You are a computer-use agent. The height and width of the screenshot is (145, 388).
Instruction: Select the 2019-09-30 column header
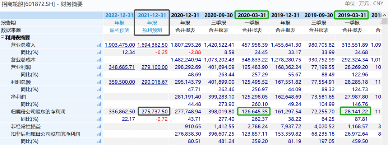(x=319, y=15)
